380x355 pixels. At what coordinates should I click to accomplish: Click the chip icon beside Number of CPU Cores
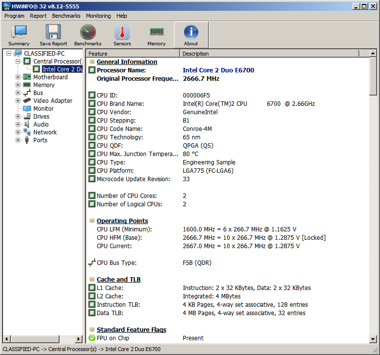click(92, 195)
